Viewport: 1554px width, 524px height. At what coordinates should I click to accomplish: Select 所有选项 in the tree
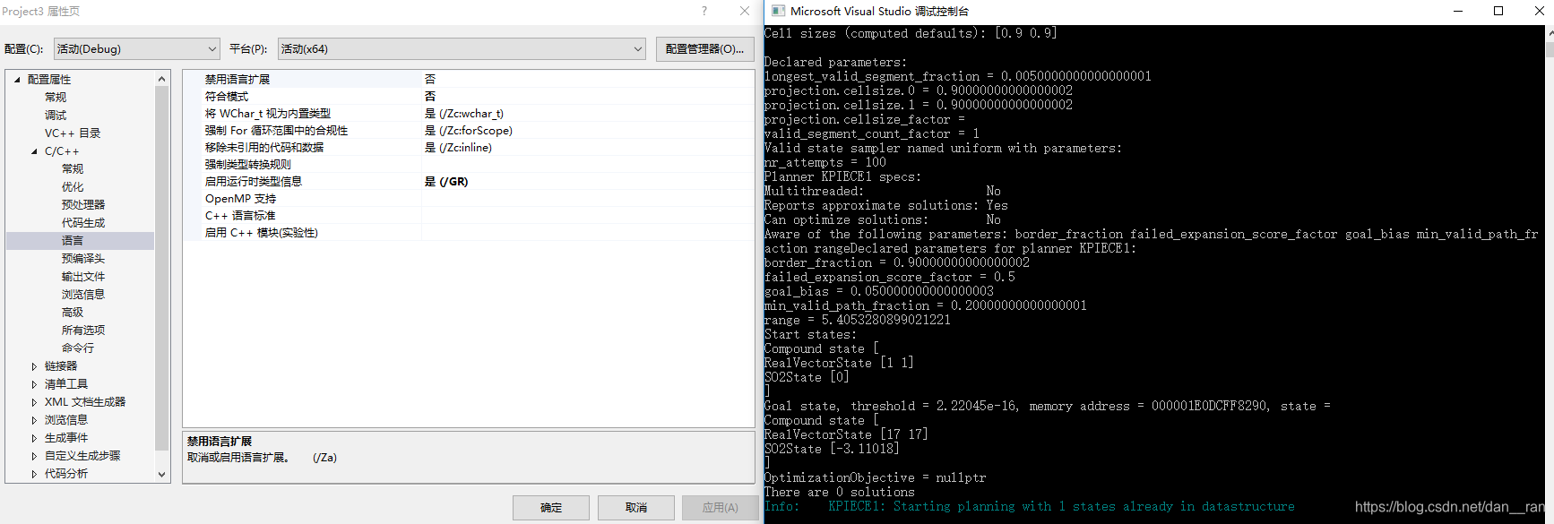pos(83,331)
